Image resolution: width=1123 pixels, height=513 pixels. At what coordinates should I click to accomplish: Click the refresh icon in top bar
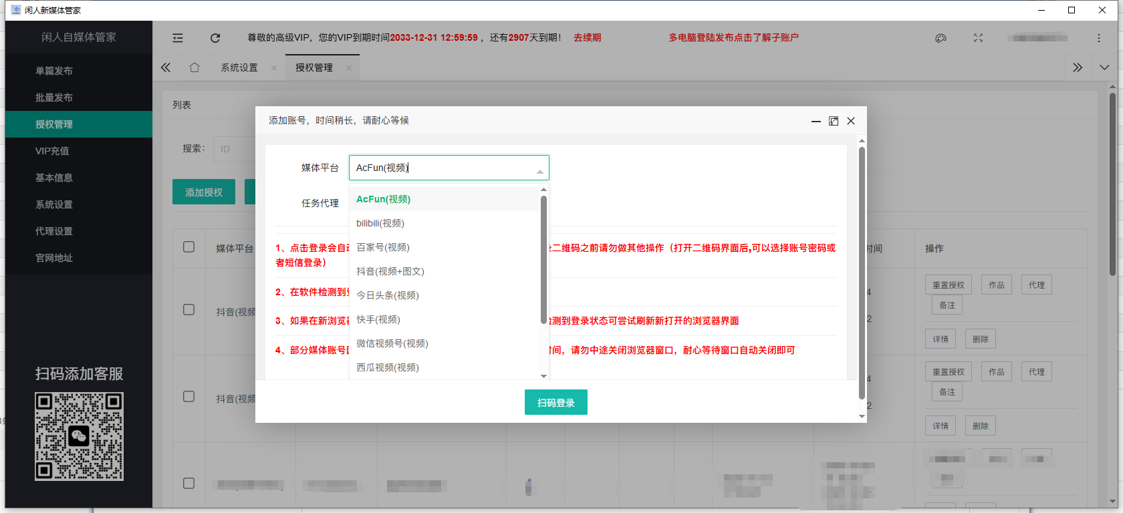[x=215, y=38]
